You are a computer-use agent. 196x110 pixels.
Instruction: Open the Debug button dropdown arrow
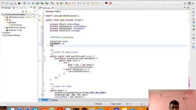pyautogui.click(x=35, y=3)
